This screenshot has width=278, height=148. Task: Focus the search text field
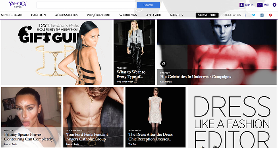pos(86,5)
